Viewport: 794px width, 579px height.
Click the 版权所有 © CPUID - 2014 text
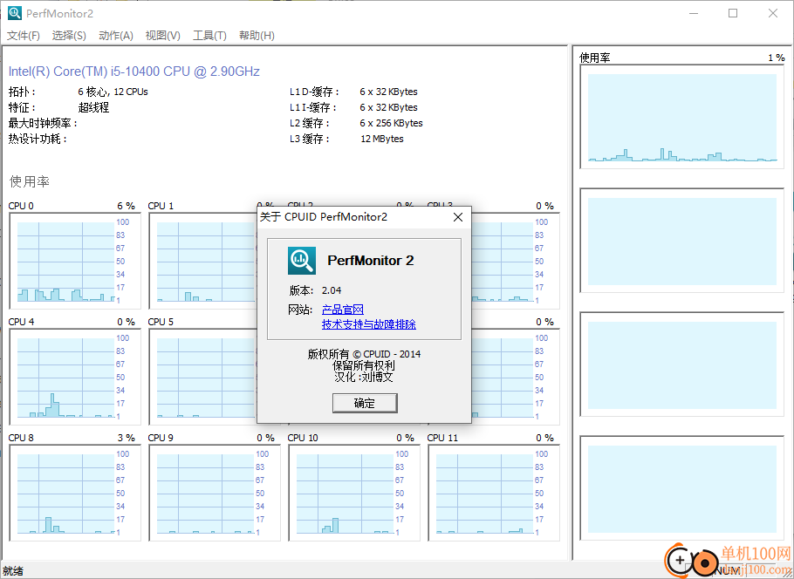pyautogui.click(x=364, y=354)
